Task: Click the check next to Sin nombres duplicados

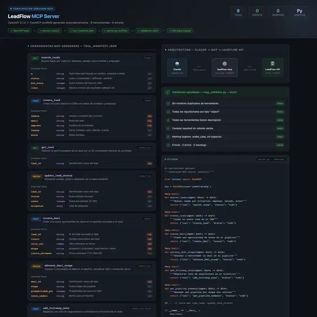Action: (168, 104)
